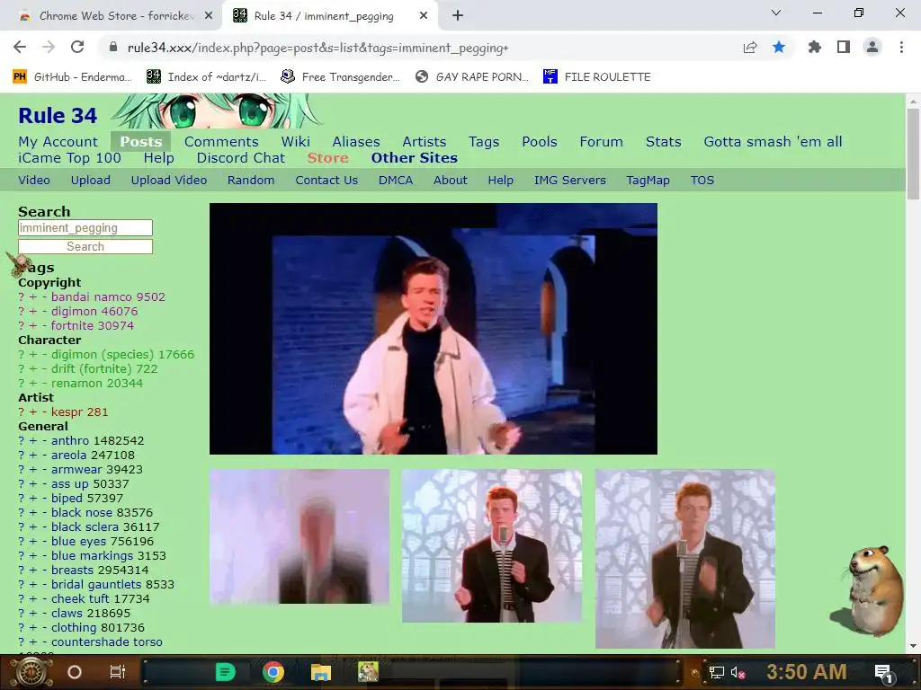Image resolution: width=921 pixels, height=690 pixels.
Task: Open the Video subnav link
Action: point(34,180)
